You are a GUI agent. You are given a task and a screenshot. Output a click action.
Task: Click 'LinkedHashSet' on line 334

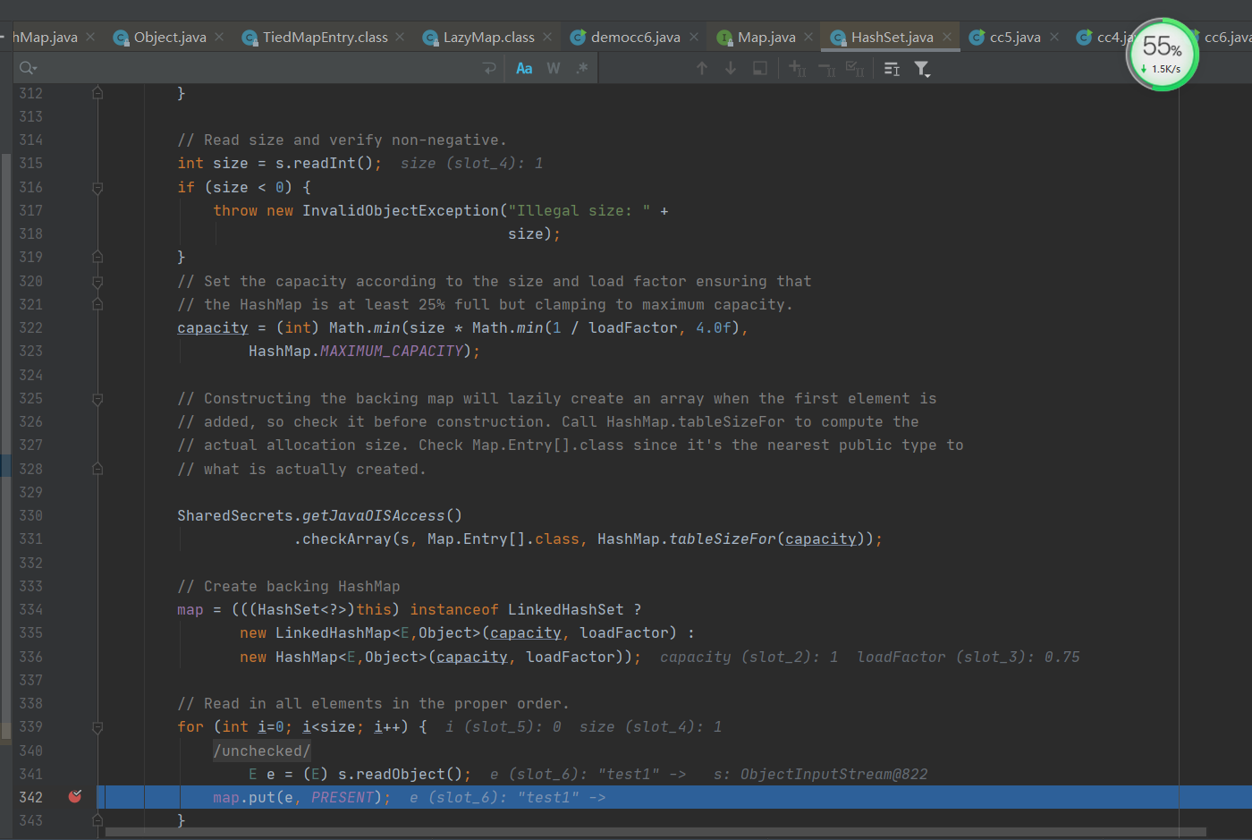coord(566,609)
